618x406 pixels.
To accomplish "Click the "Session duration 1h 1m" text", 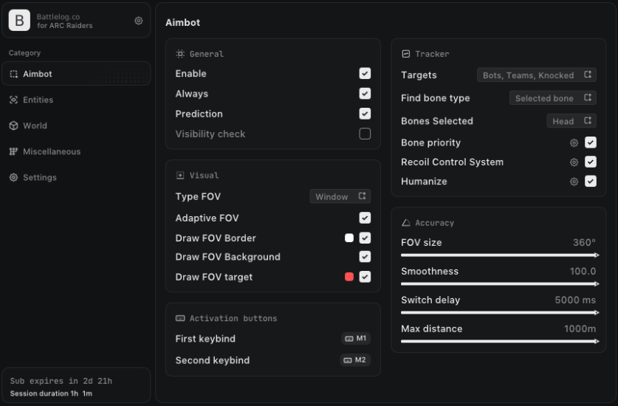I will click(x=51, y=393).
